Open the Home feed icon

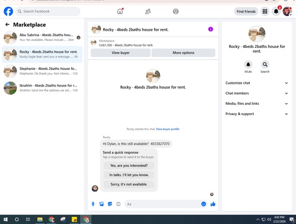pos(120,11)
